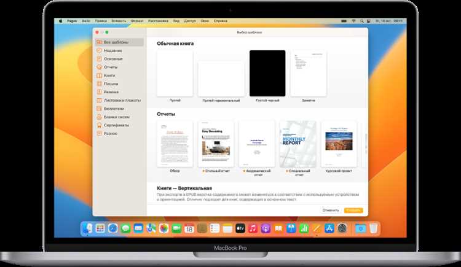The height and width of the screenshot is (267, 461).
Task: Open Downloads folder in the Dock
Action: [360, 228]
